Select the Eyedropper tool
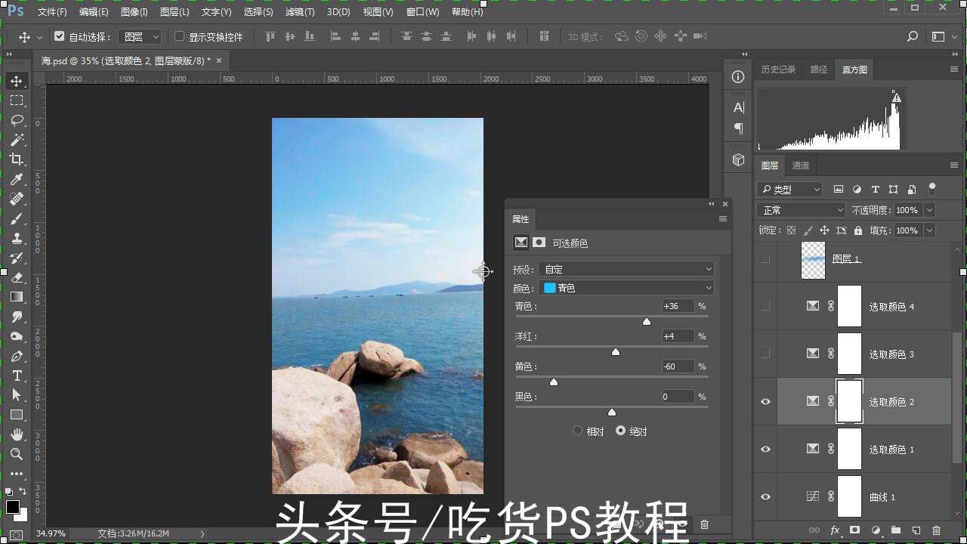 (17, 179)
